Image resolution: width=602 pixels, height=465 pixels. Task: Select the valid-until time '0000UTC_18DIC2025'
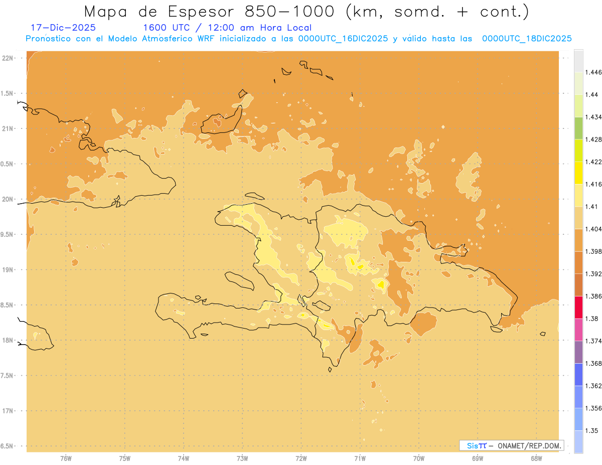click(527, 39)
